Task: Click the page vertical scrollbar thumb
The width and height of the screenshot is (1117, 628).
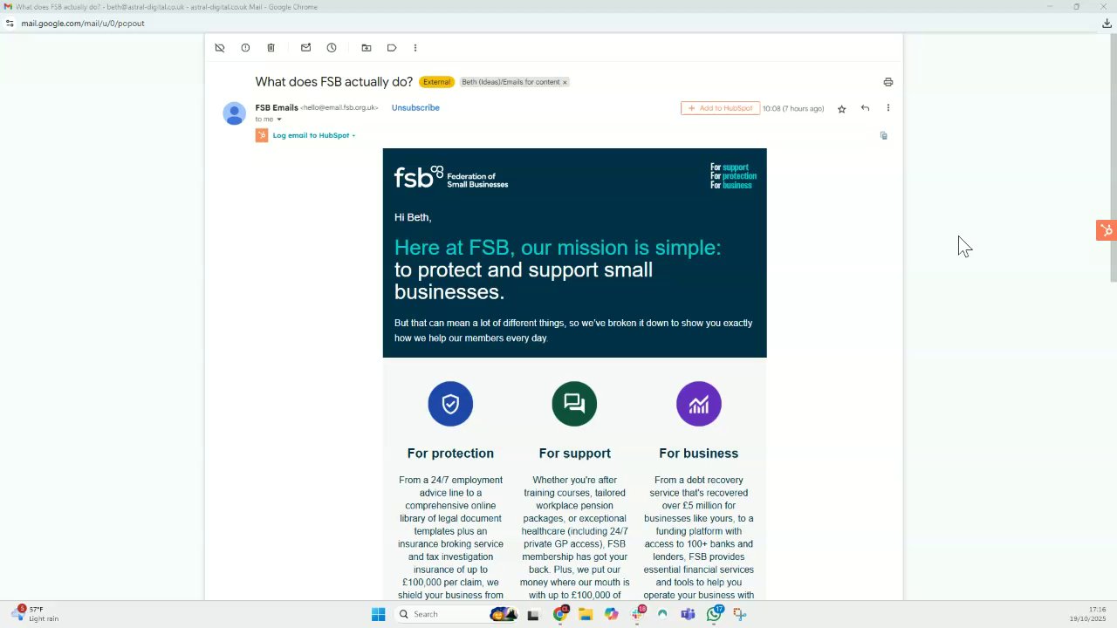Action: pos(1113,157)
